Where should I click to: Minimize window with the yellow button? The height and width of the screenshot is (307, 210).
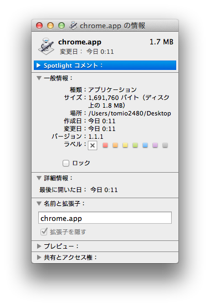(x=50, y=26)
